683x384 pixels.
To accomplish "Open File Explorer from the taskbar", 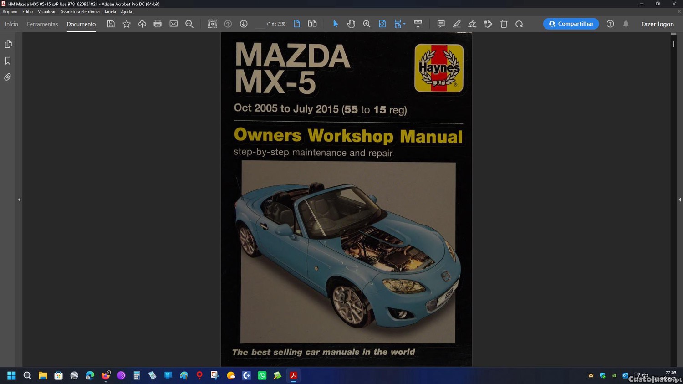I will (x=43, y=375).
